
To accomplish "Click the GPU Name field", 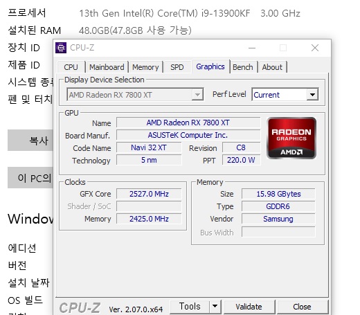I will (x=188, y=123).
